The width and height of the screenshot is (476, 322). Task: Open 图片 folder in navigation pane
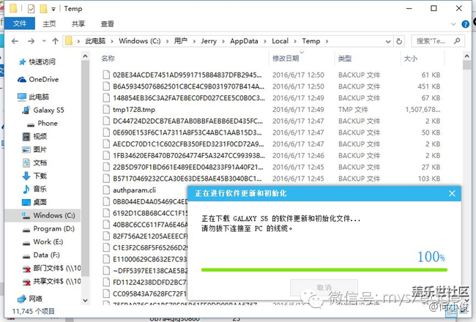[x=34, y=149]
